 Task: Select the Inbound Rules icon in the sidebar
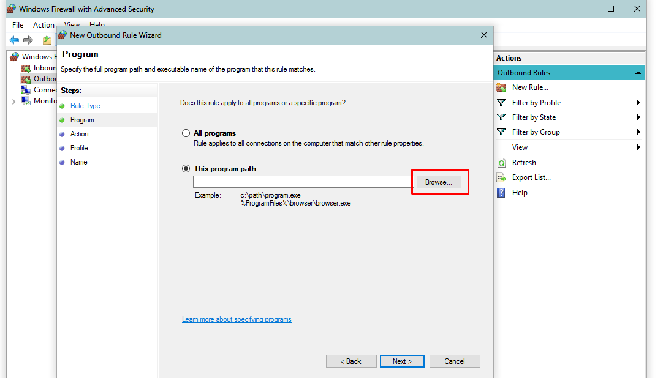(25, 67)
